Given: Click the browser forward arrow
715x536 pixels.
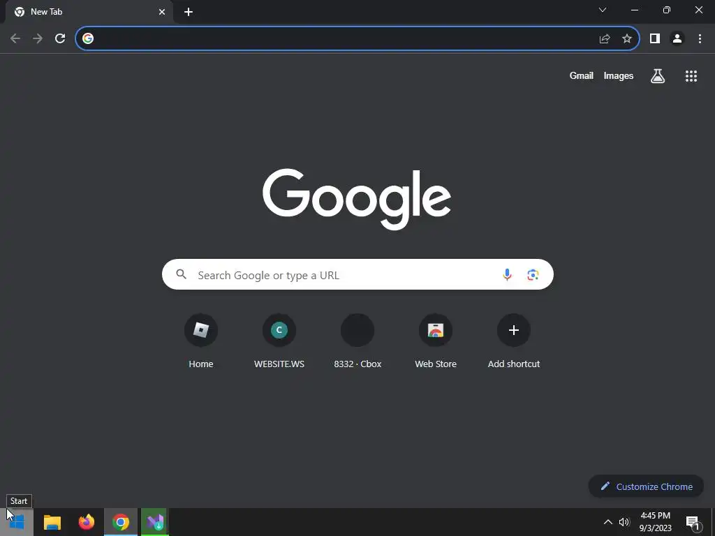Looking at the screenshot, I should point(38,38).
